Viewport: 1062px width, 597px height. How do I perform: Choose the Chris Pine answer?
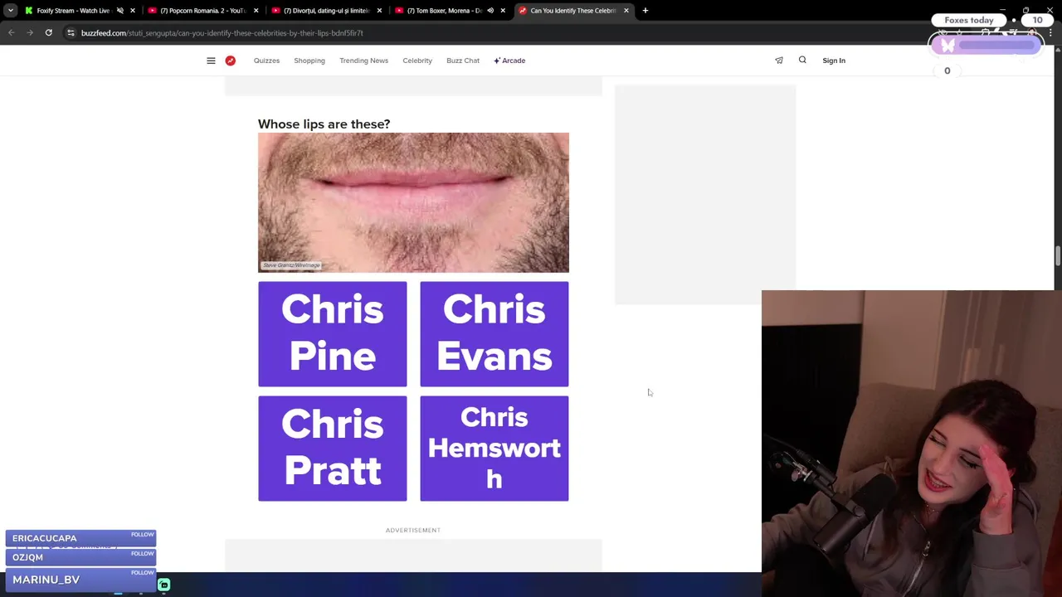coord(333,334)
